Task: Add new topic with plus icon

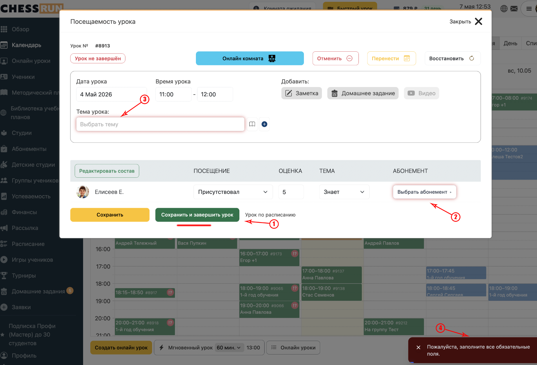Action: [264, 124]
